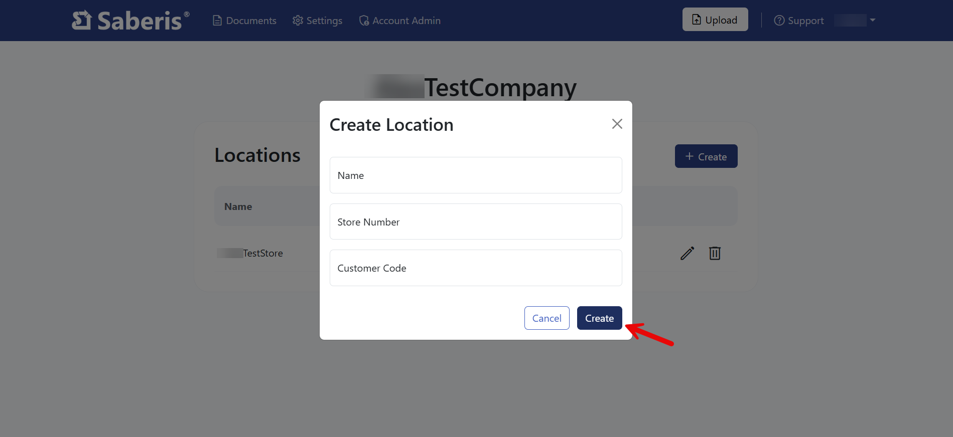Image resolution: width=953 pixels, height=437 pixels.
Task: Focus the Name input field
Action: pos(475,175)
